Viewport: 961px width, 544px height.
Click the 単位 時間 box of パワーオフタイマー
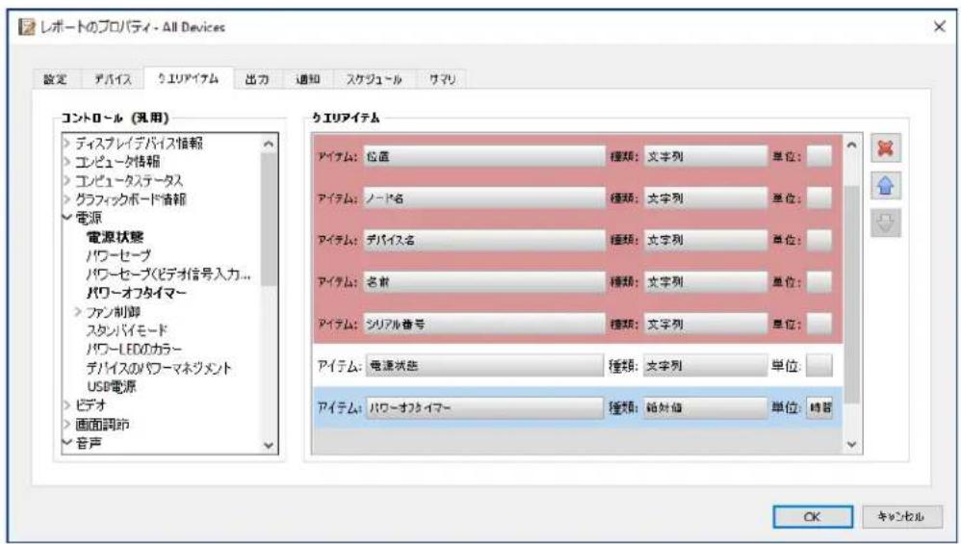tap(818, 407)
